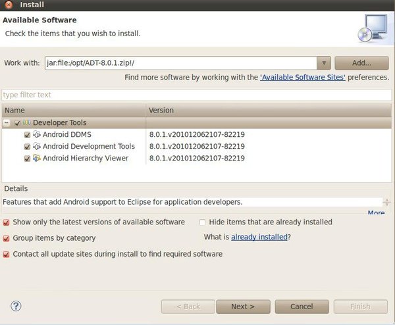Open the Work with dropdown arrow
Viewport: 395px width, 325px height.
(x=324, y=63)
